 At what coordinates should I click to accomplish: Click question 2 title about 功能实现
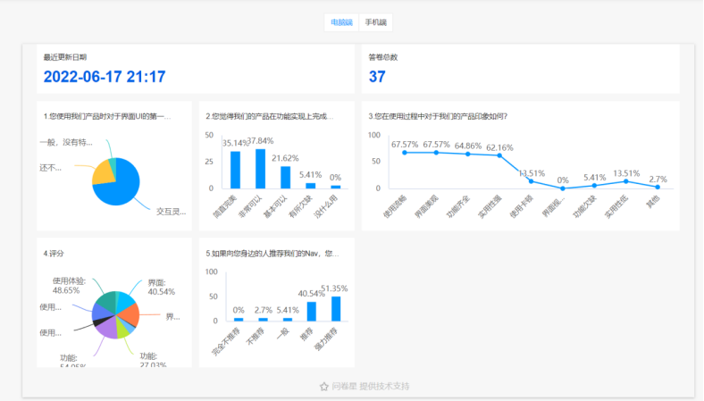pyautogui.click(x=270, y=116)
